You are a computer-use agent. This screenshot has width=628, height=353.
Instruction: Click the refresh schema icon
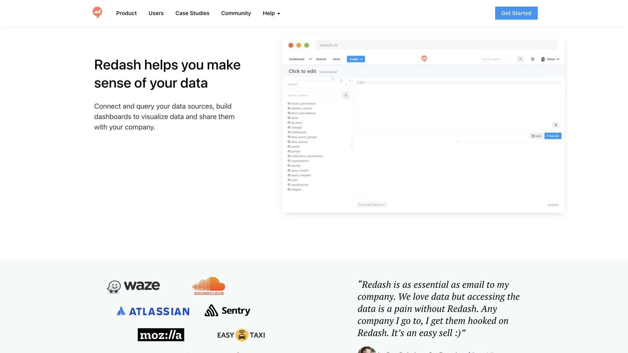tap(346, 95)
